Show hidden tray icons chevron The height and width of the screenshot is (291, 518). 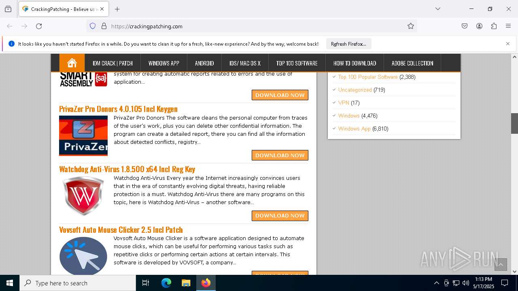coord(436,283)
